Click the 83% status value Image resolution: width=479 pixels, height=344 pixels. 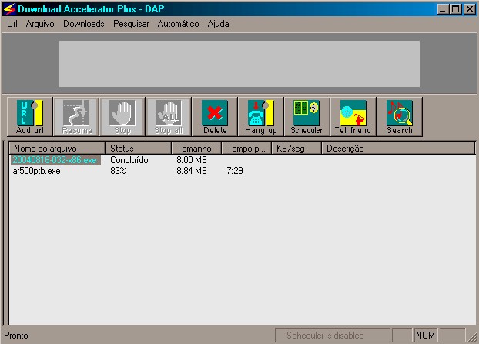coord(118,171)
